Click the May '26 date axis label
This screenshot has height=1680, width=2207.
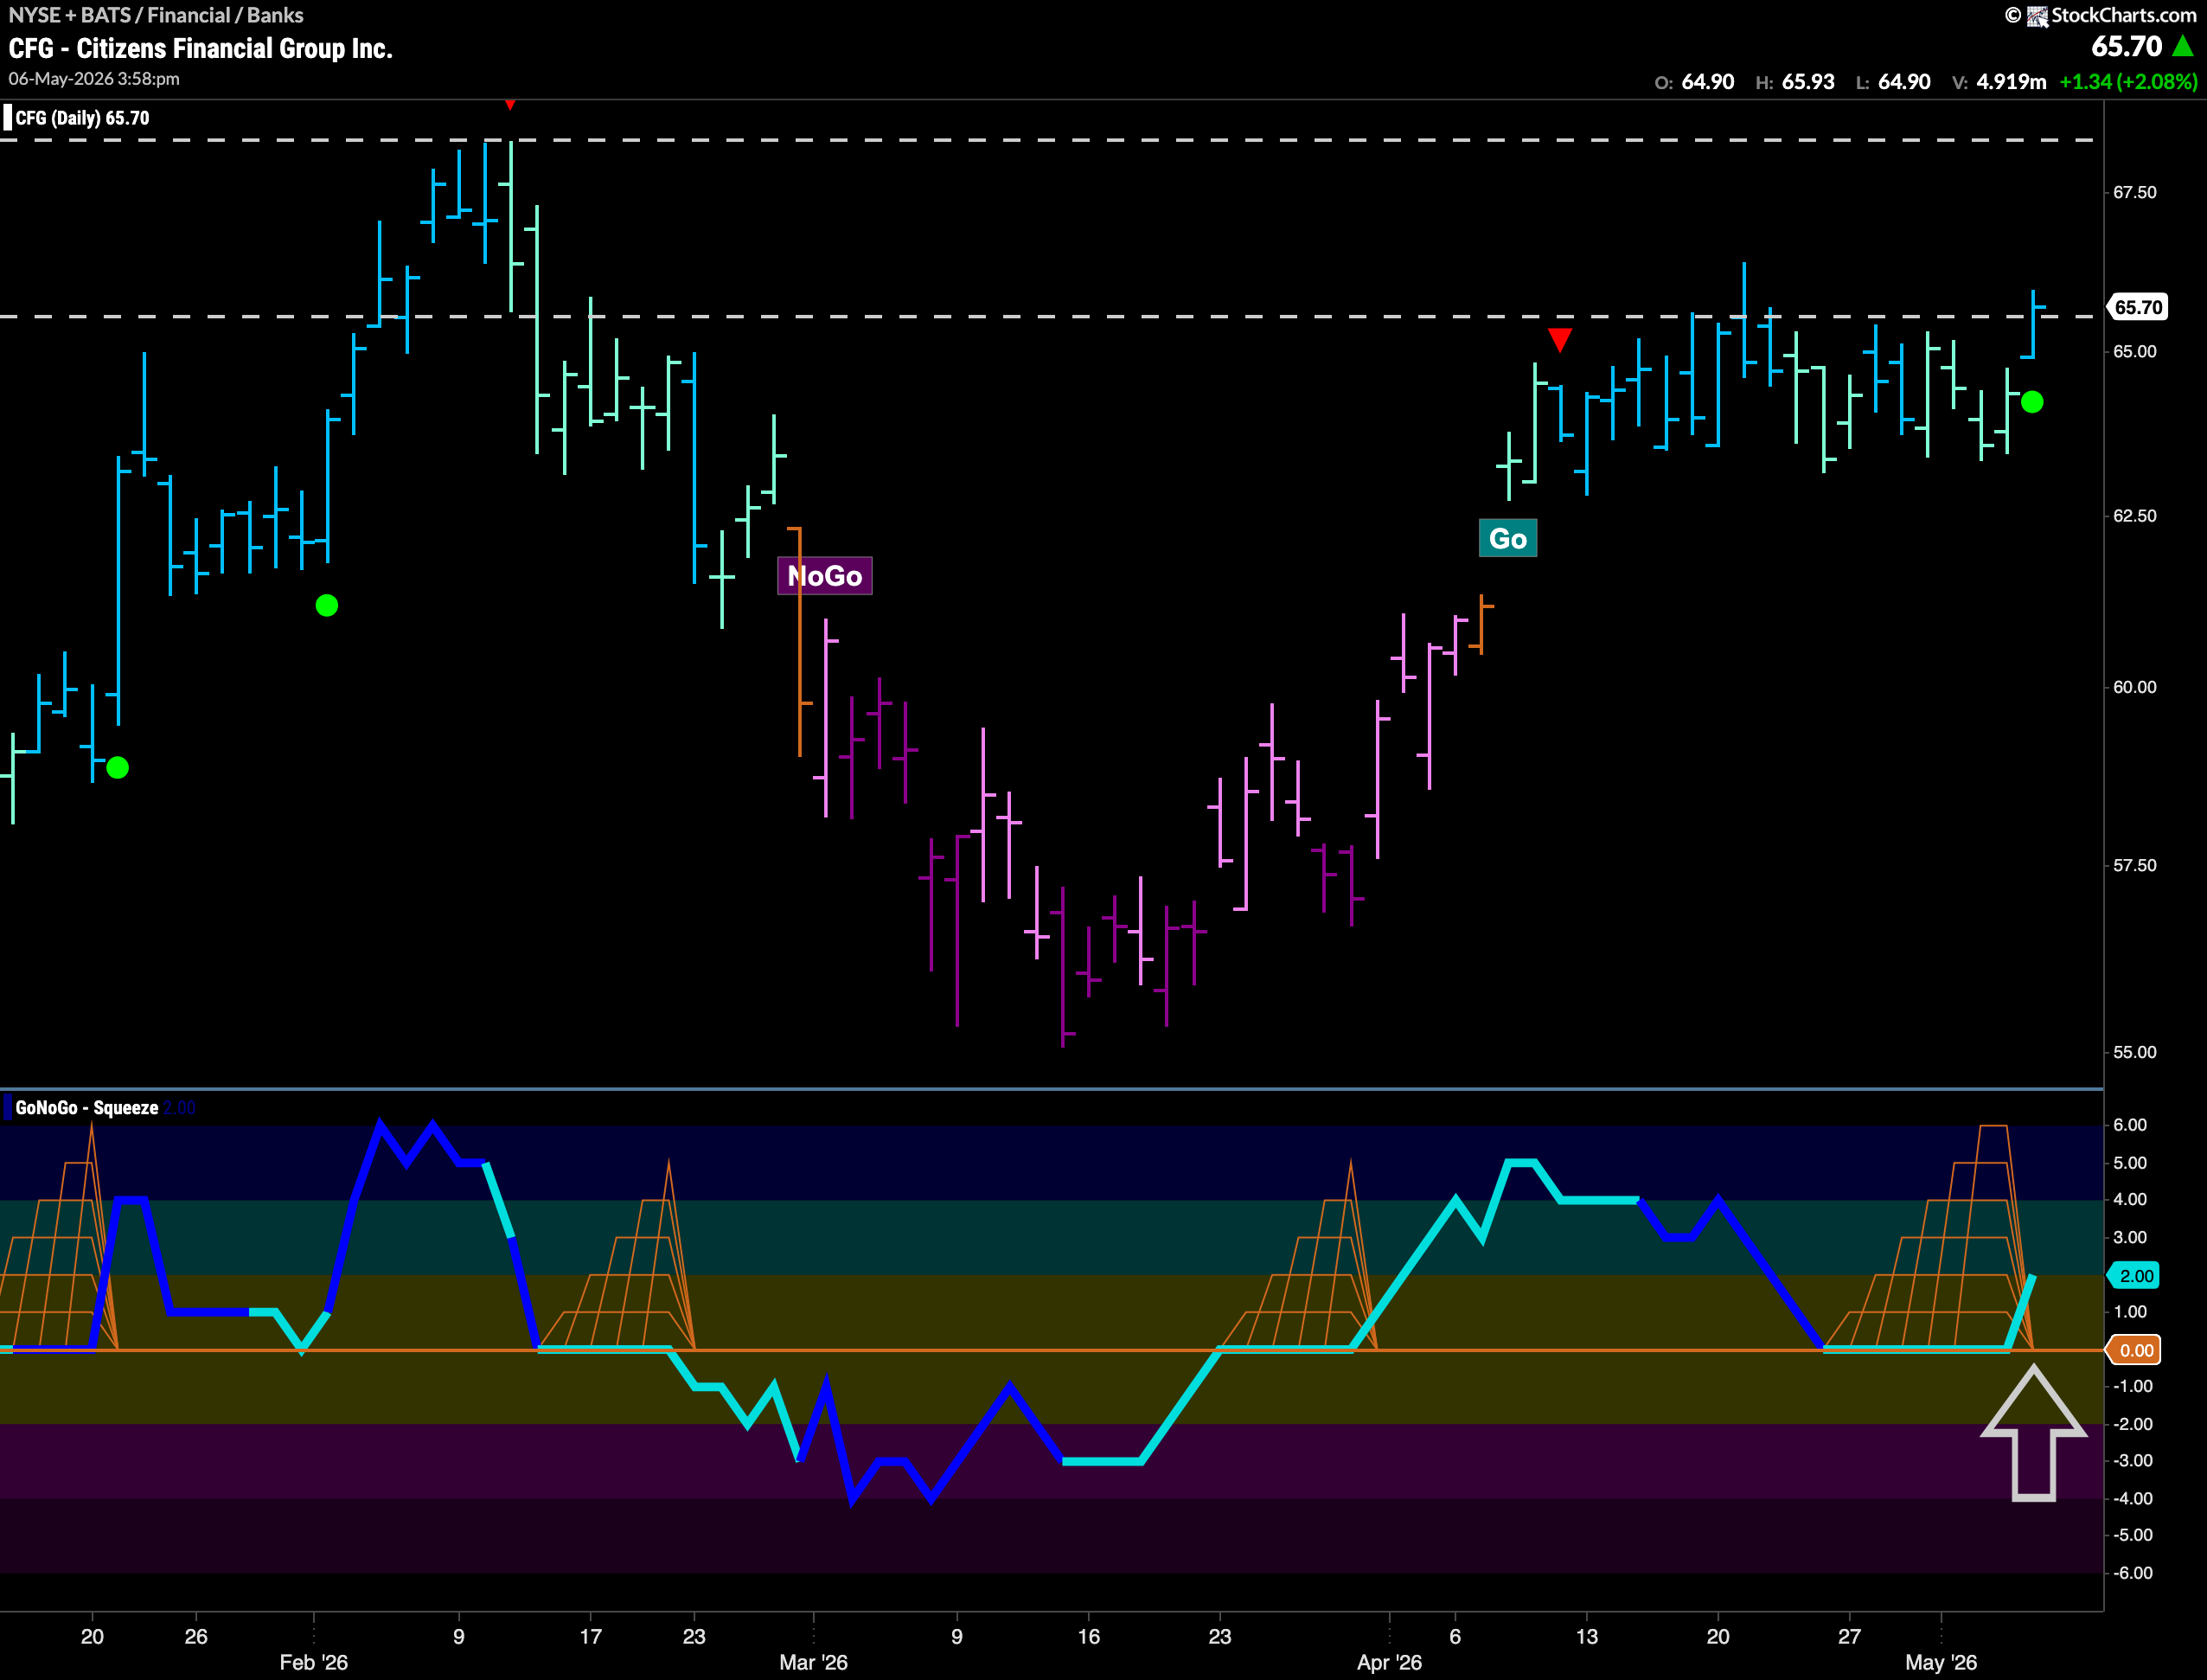(x=1942, y=1662)
